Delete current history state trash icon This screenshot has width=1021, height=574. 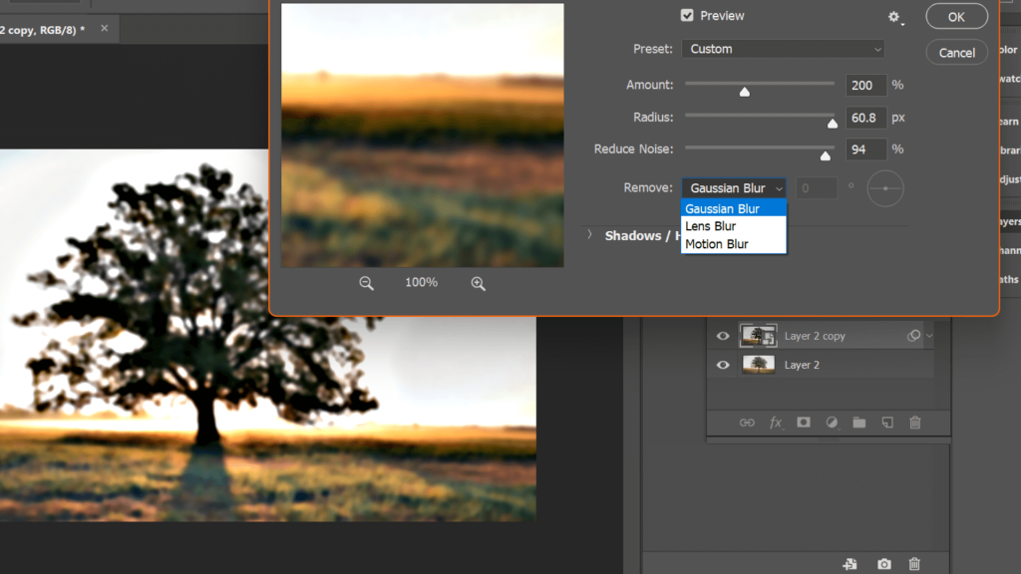(x=915, y=564)
